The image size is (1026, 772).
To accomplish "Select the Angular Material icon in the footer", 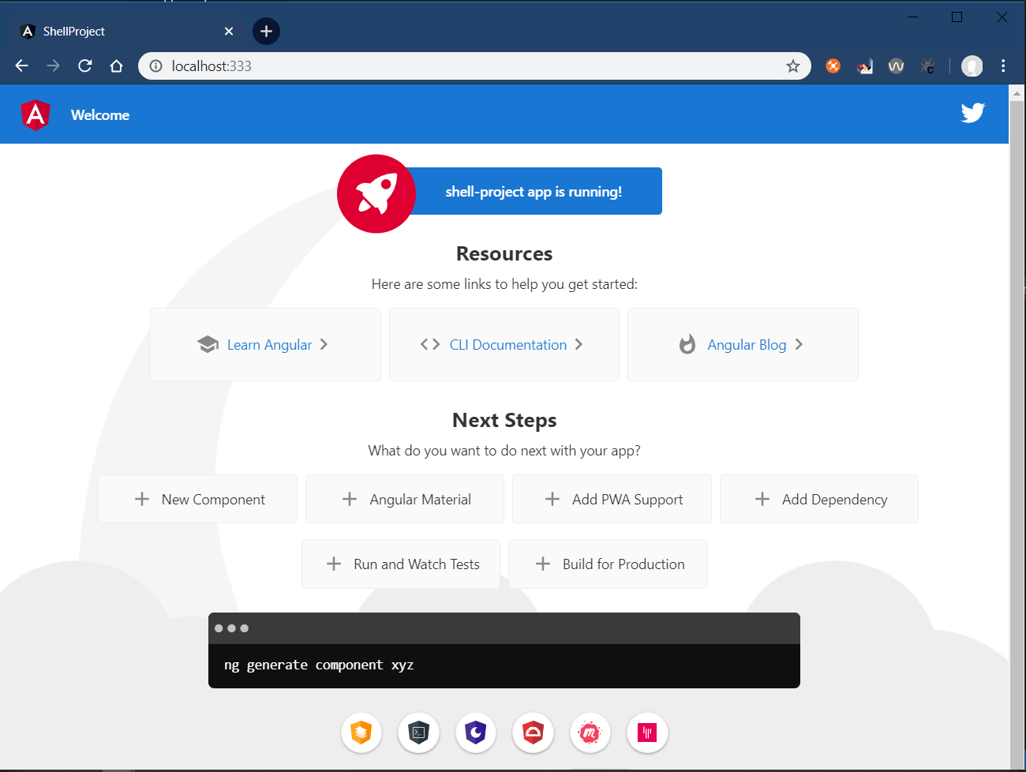I will click(361, 733).
